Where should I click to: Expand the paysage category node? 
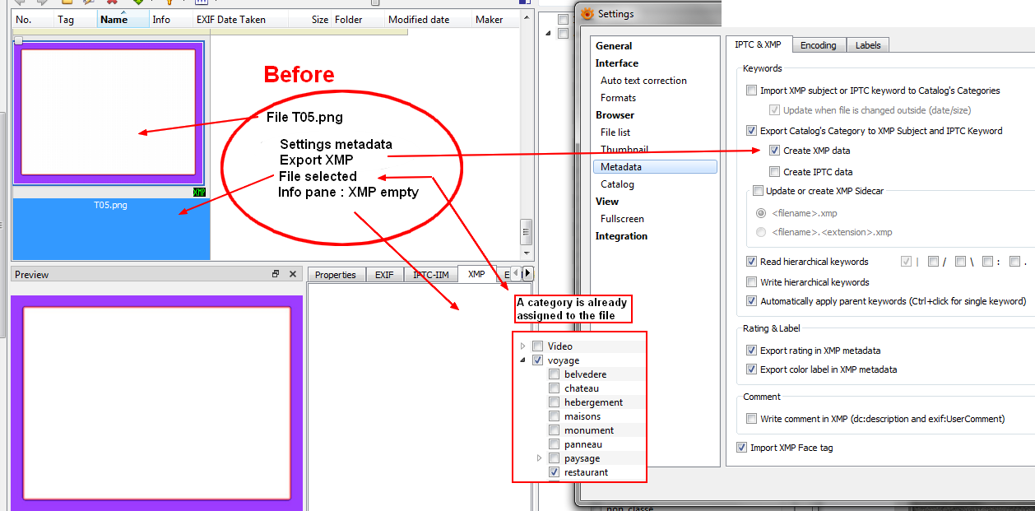[x=540, y=458]
